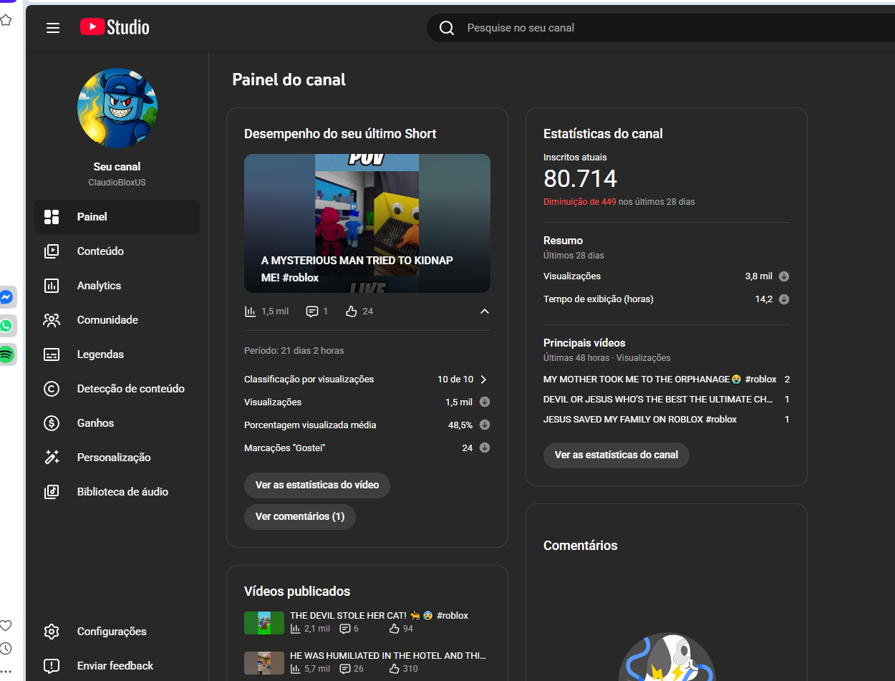Click the Visualizações down arrow in Resumo
Image resolution: width=895 pixels, height=681 pixels.
click(x=784, y=276)
